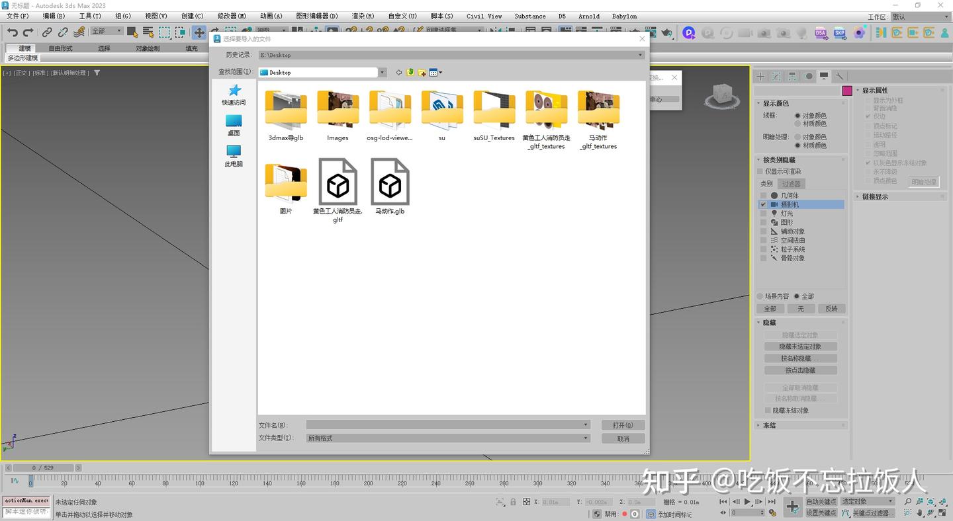Switch to the 对象绘制 ribbon tab
This screenshot has width=953, height=521.
tap(148, 48)
